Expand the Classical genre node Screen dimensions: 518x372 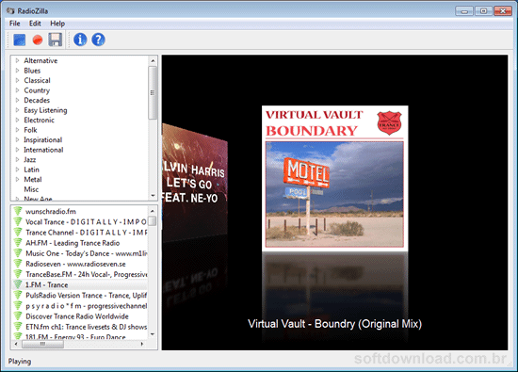pos(18,80)
